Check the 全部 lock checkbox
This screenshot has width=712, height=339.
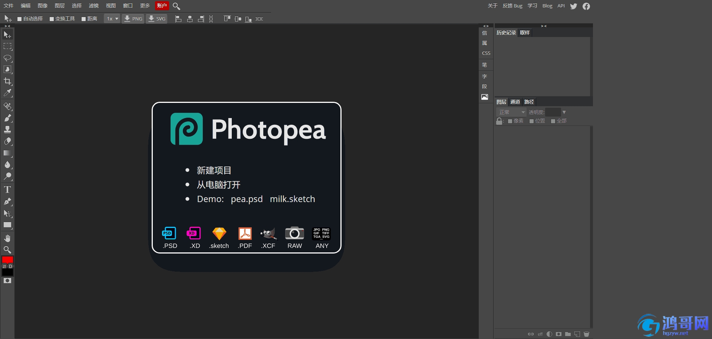tap(553, 121)
